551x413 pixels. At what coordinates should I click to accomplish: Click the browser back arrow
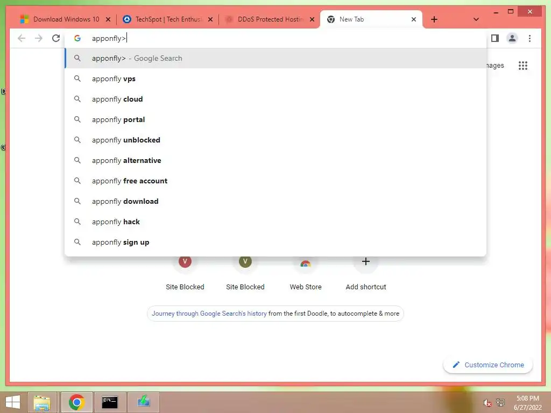22,38
